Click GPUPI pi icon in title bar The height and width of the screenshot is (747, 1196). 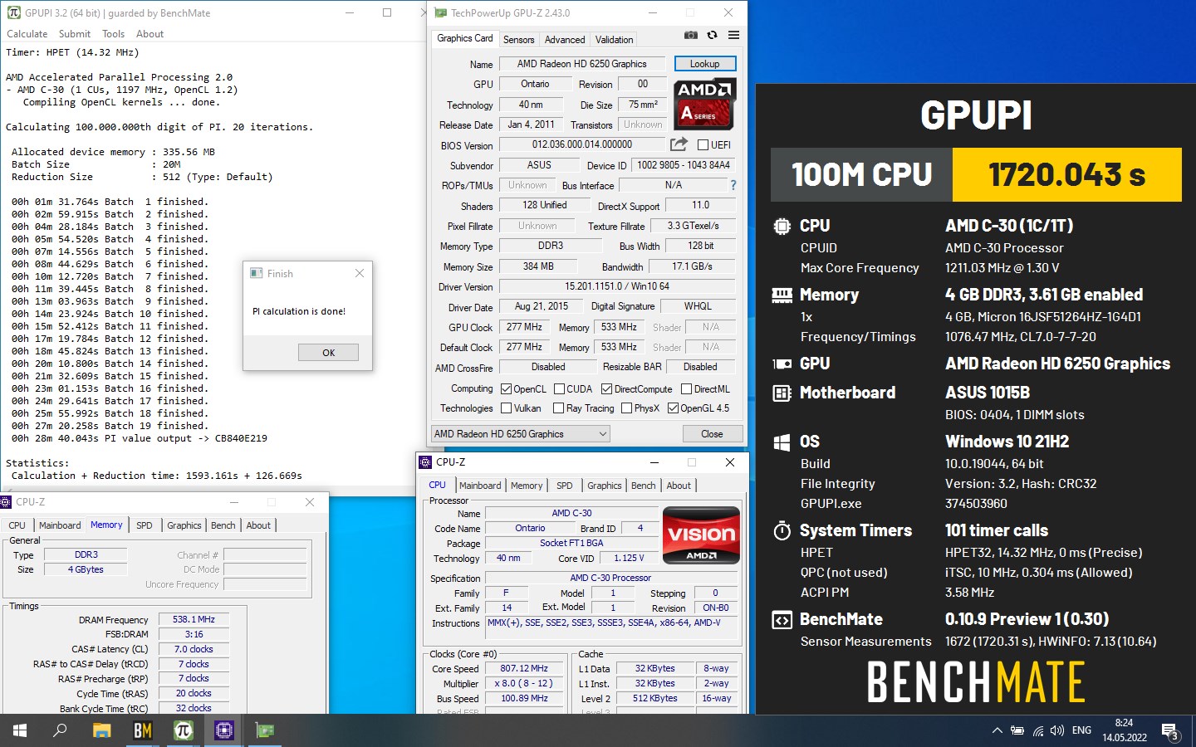[x=14, y=12]
